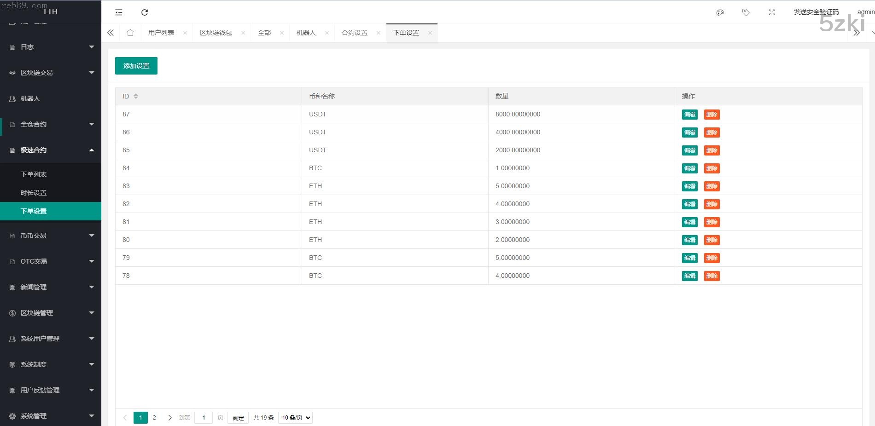This screenshot has width=875, height=426.
Task: Click the refresh icon in top bar
Action: 145,12
